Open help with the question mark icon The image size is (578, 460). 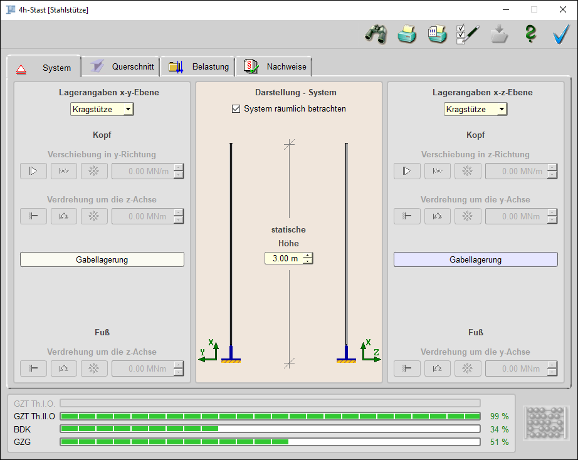530,34
